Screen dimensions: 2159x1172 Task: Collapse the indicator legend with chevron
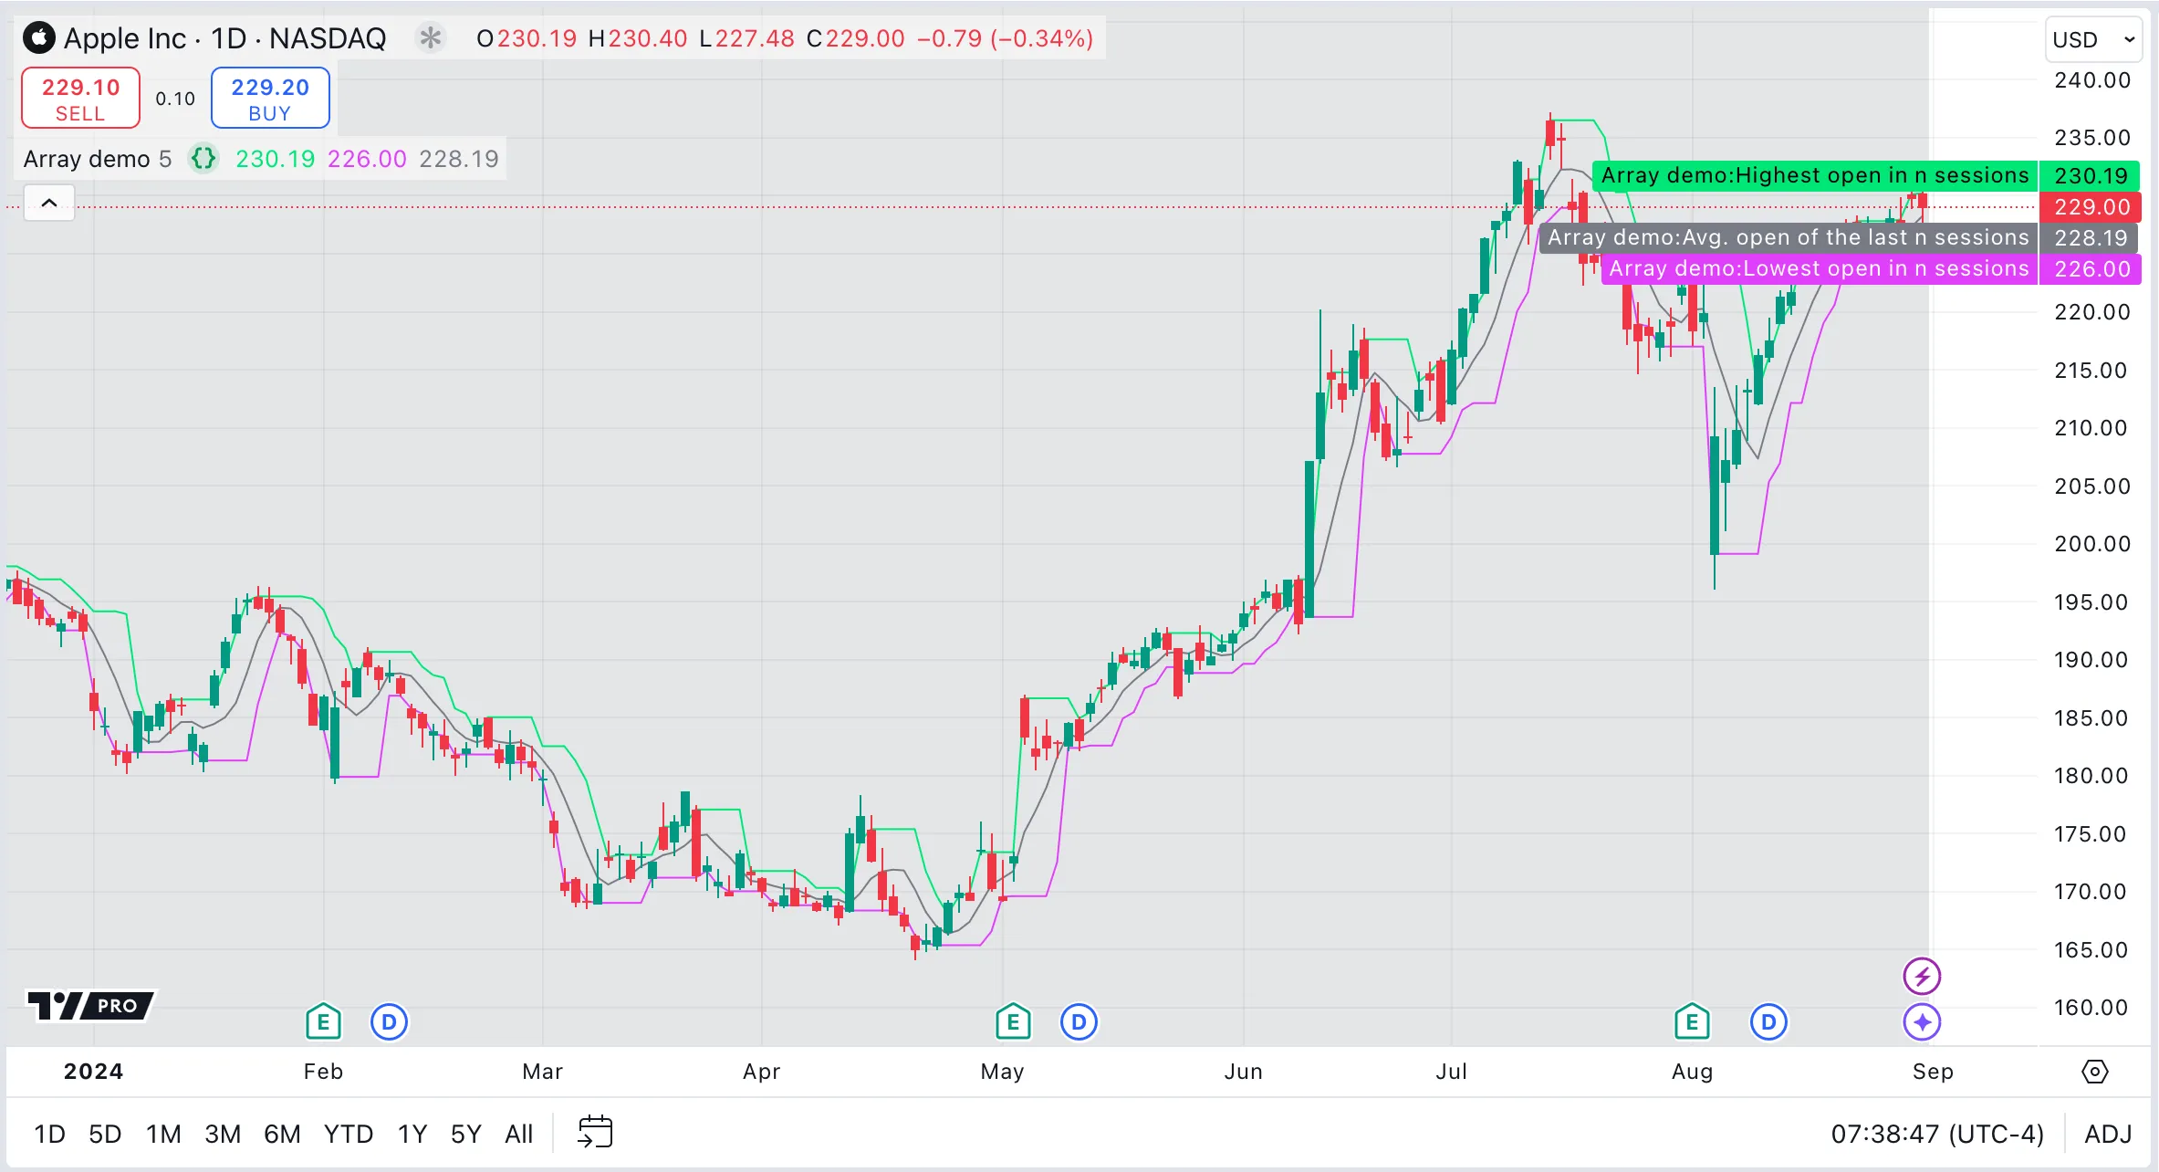tap(49, 203)
